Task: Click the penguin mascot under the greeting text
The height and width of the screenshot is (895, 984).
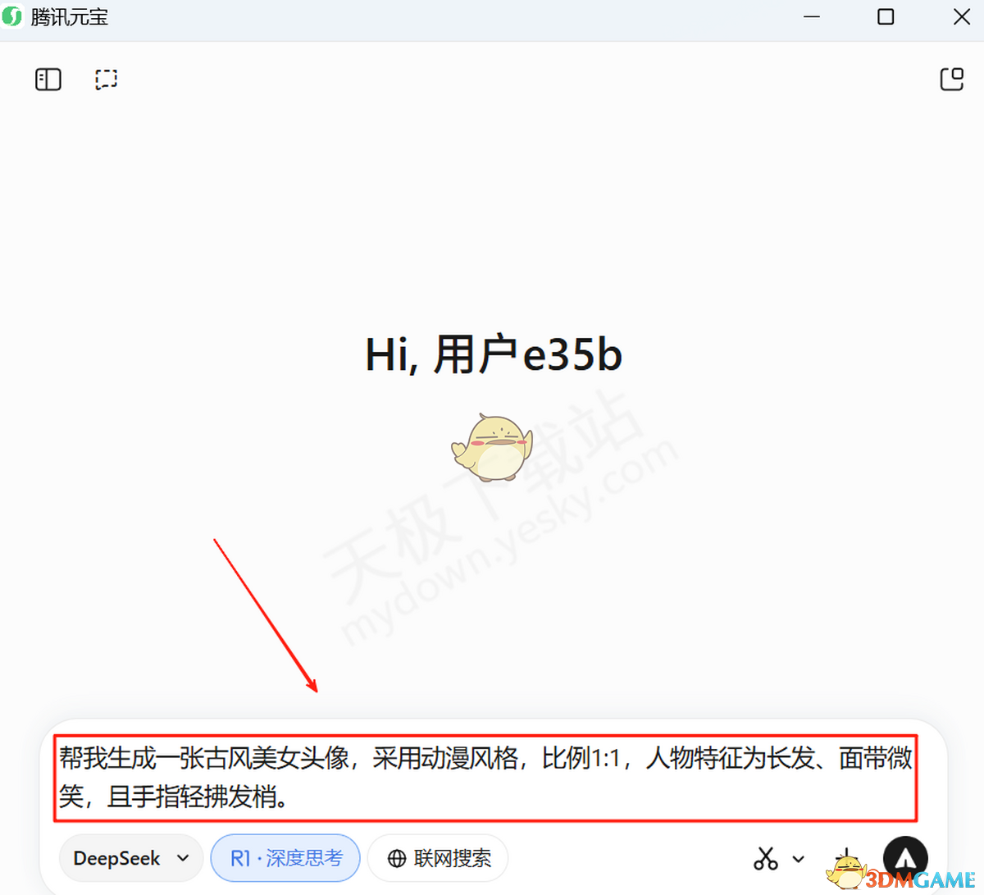Action: (x=492, y=447)
